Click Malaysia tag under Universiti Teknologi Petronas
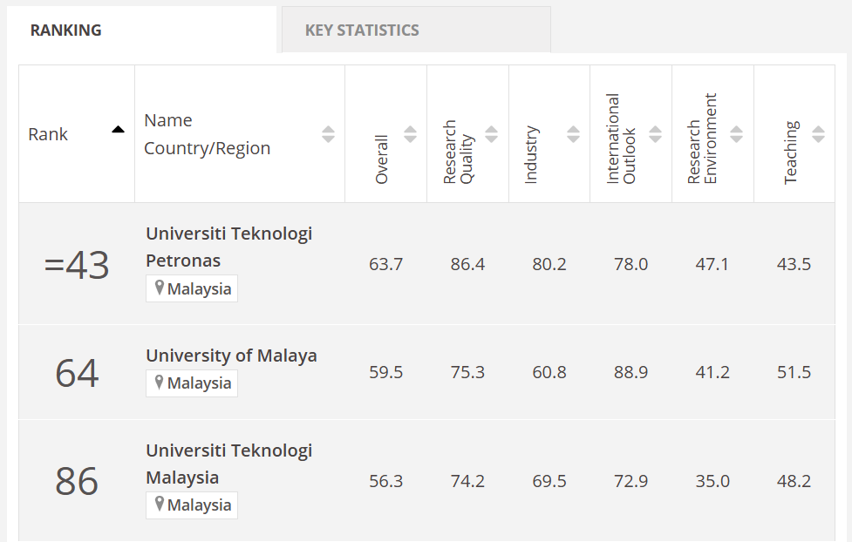 [x=192, y=288]
